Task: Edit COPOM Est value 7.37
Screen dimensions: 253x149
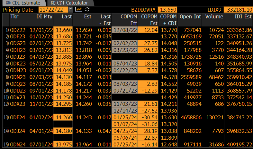Action: pyautogui.click(x=148, y=70)
